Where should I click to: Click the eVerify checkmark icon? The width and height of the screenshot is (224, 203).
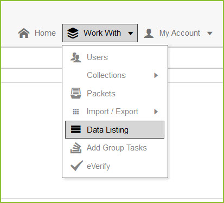coord(77,166)
